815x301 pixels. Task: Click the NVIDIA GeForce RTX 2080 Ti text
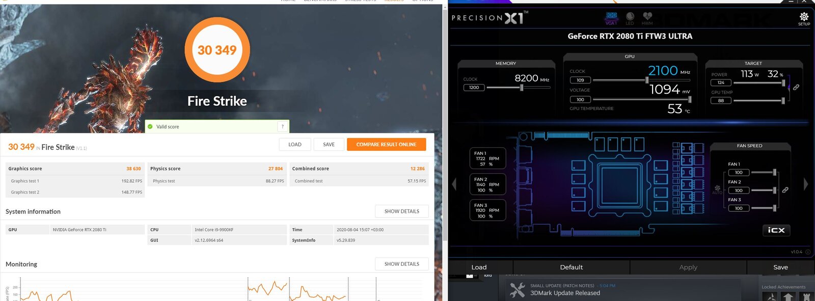click(x=79, y=230)
